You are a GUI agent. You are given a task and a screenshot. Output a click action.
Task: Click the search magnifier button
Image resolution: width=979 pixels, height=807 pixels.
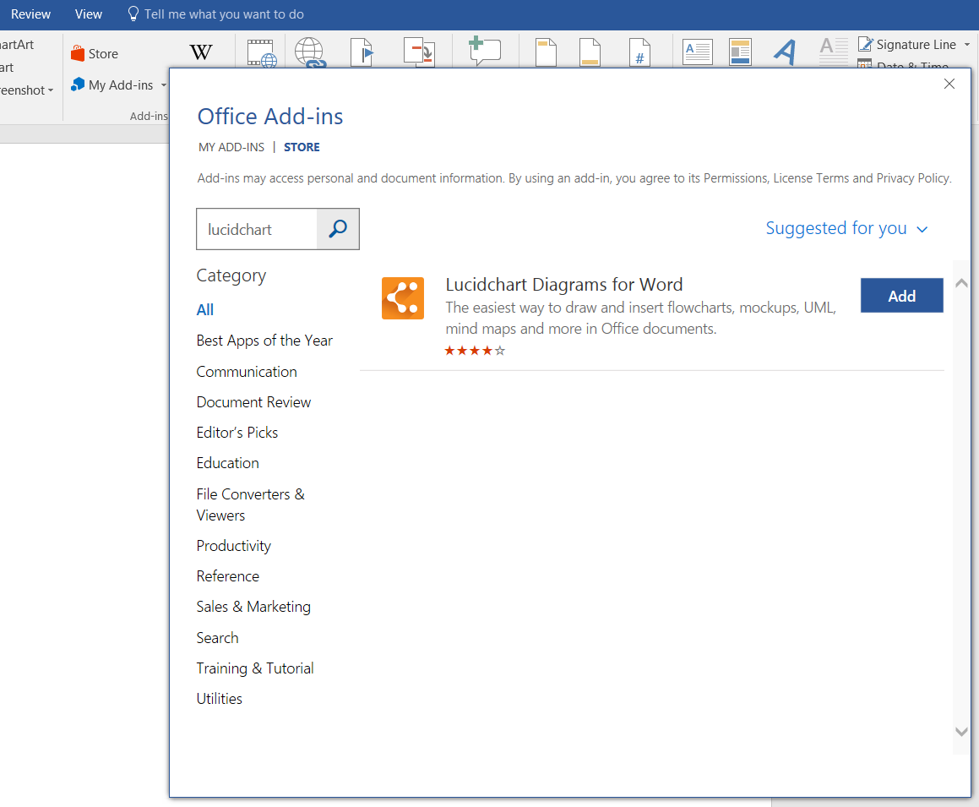[338, 229]
